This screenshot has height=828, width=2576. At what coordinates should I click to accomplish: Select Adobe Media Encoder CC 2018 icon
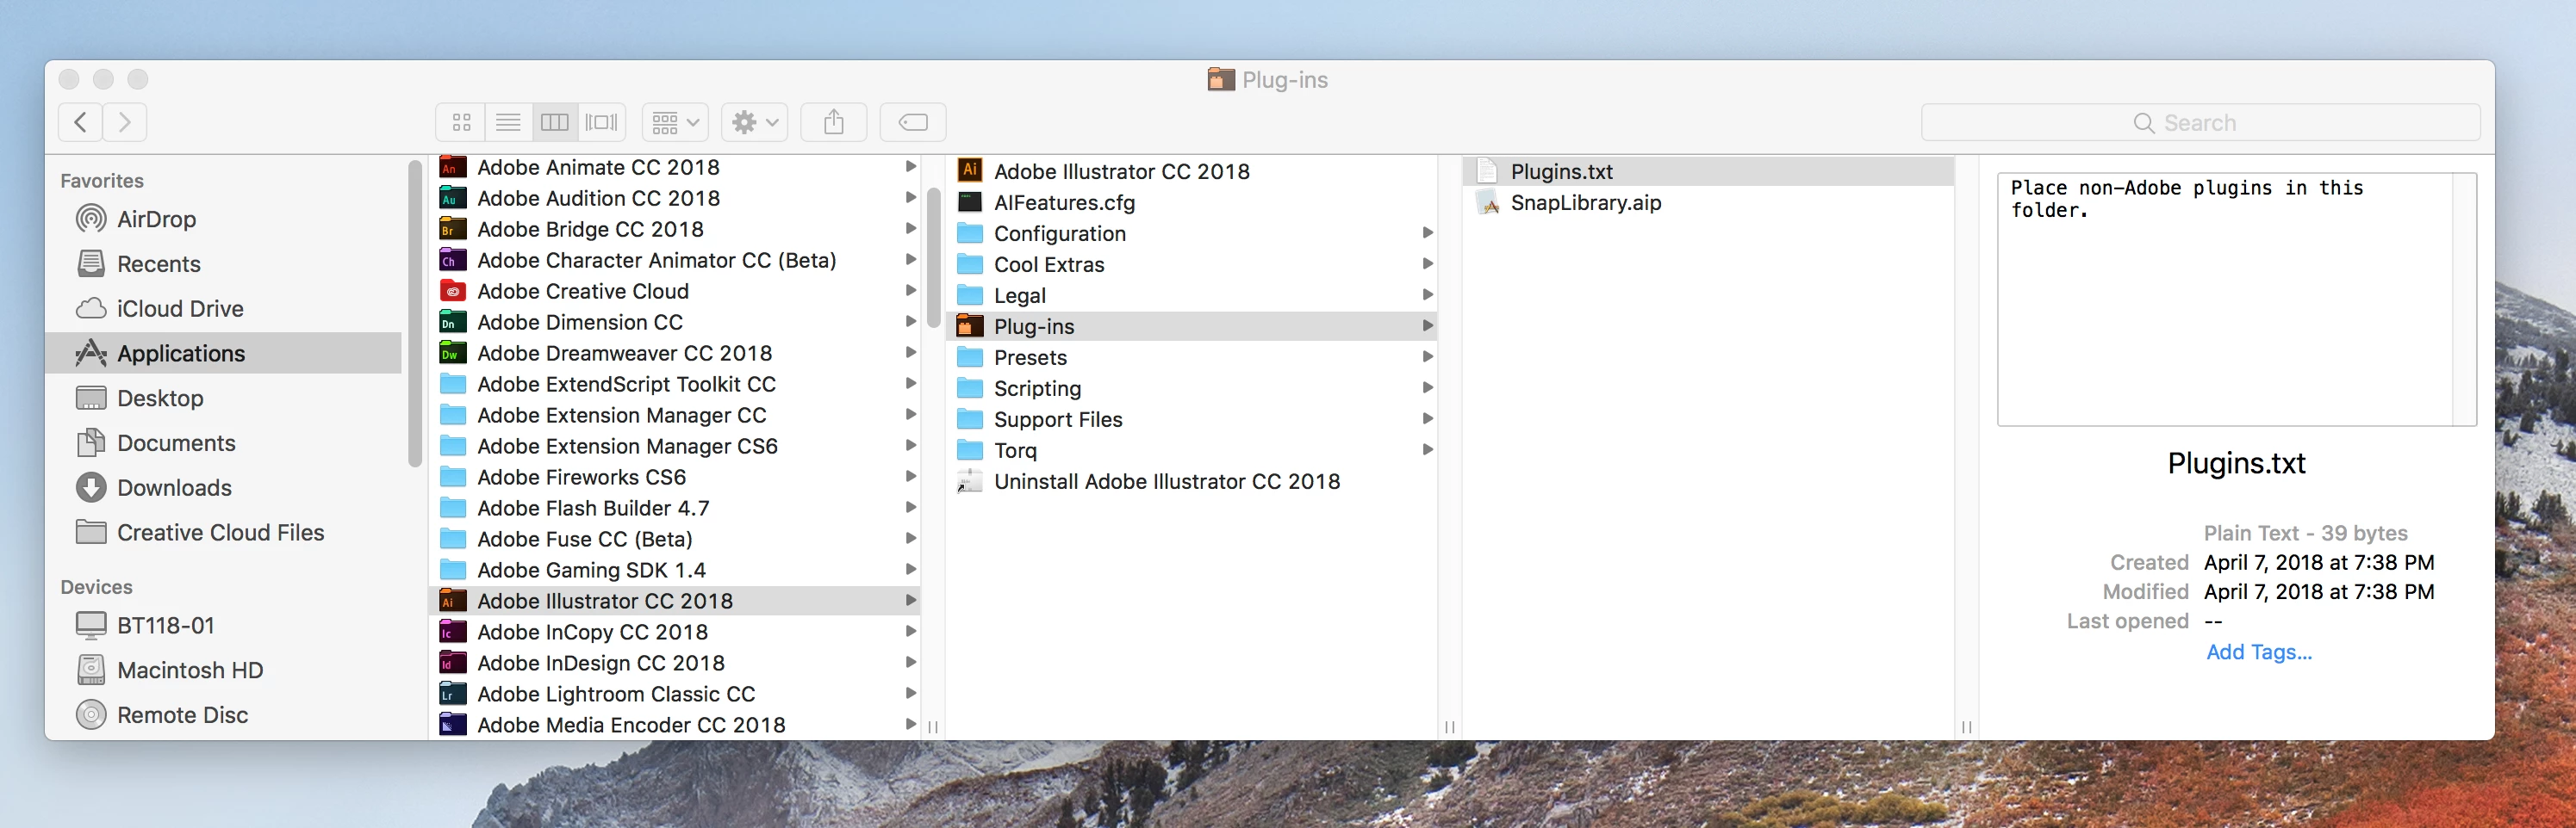(453, 725)
